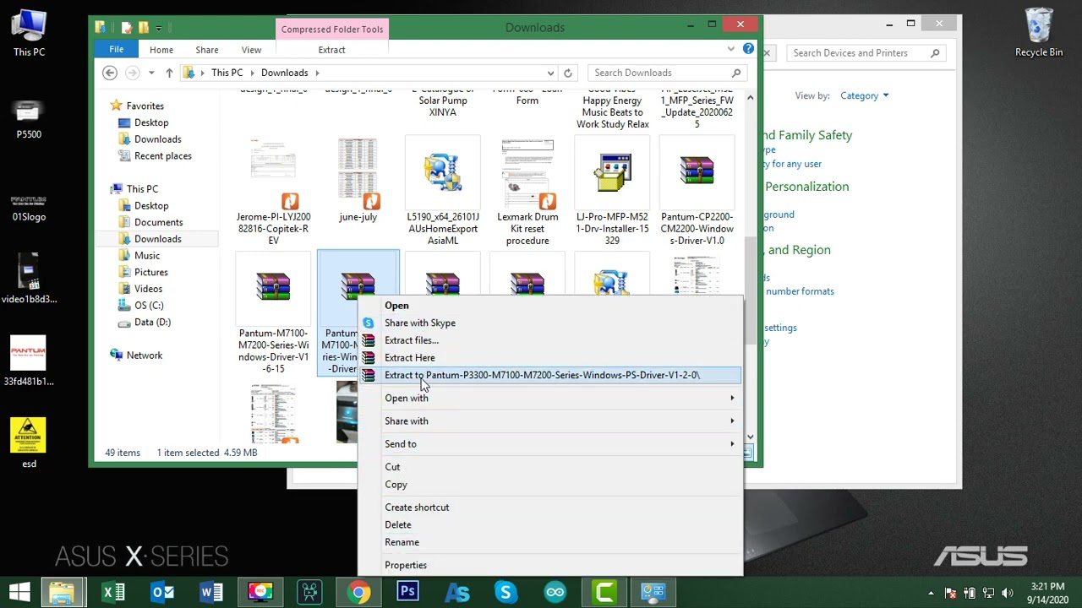Click the Search Devices and Printers field

tap(866, 53)
